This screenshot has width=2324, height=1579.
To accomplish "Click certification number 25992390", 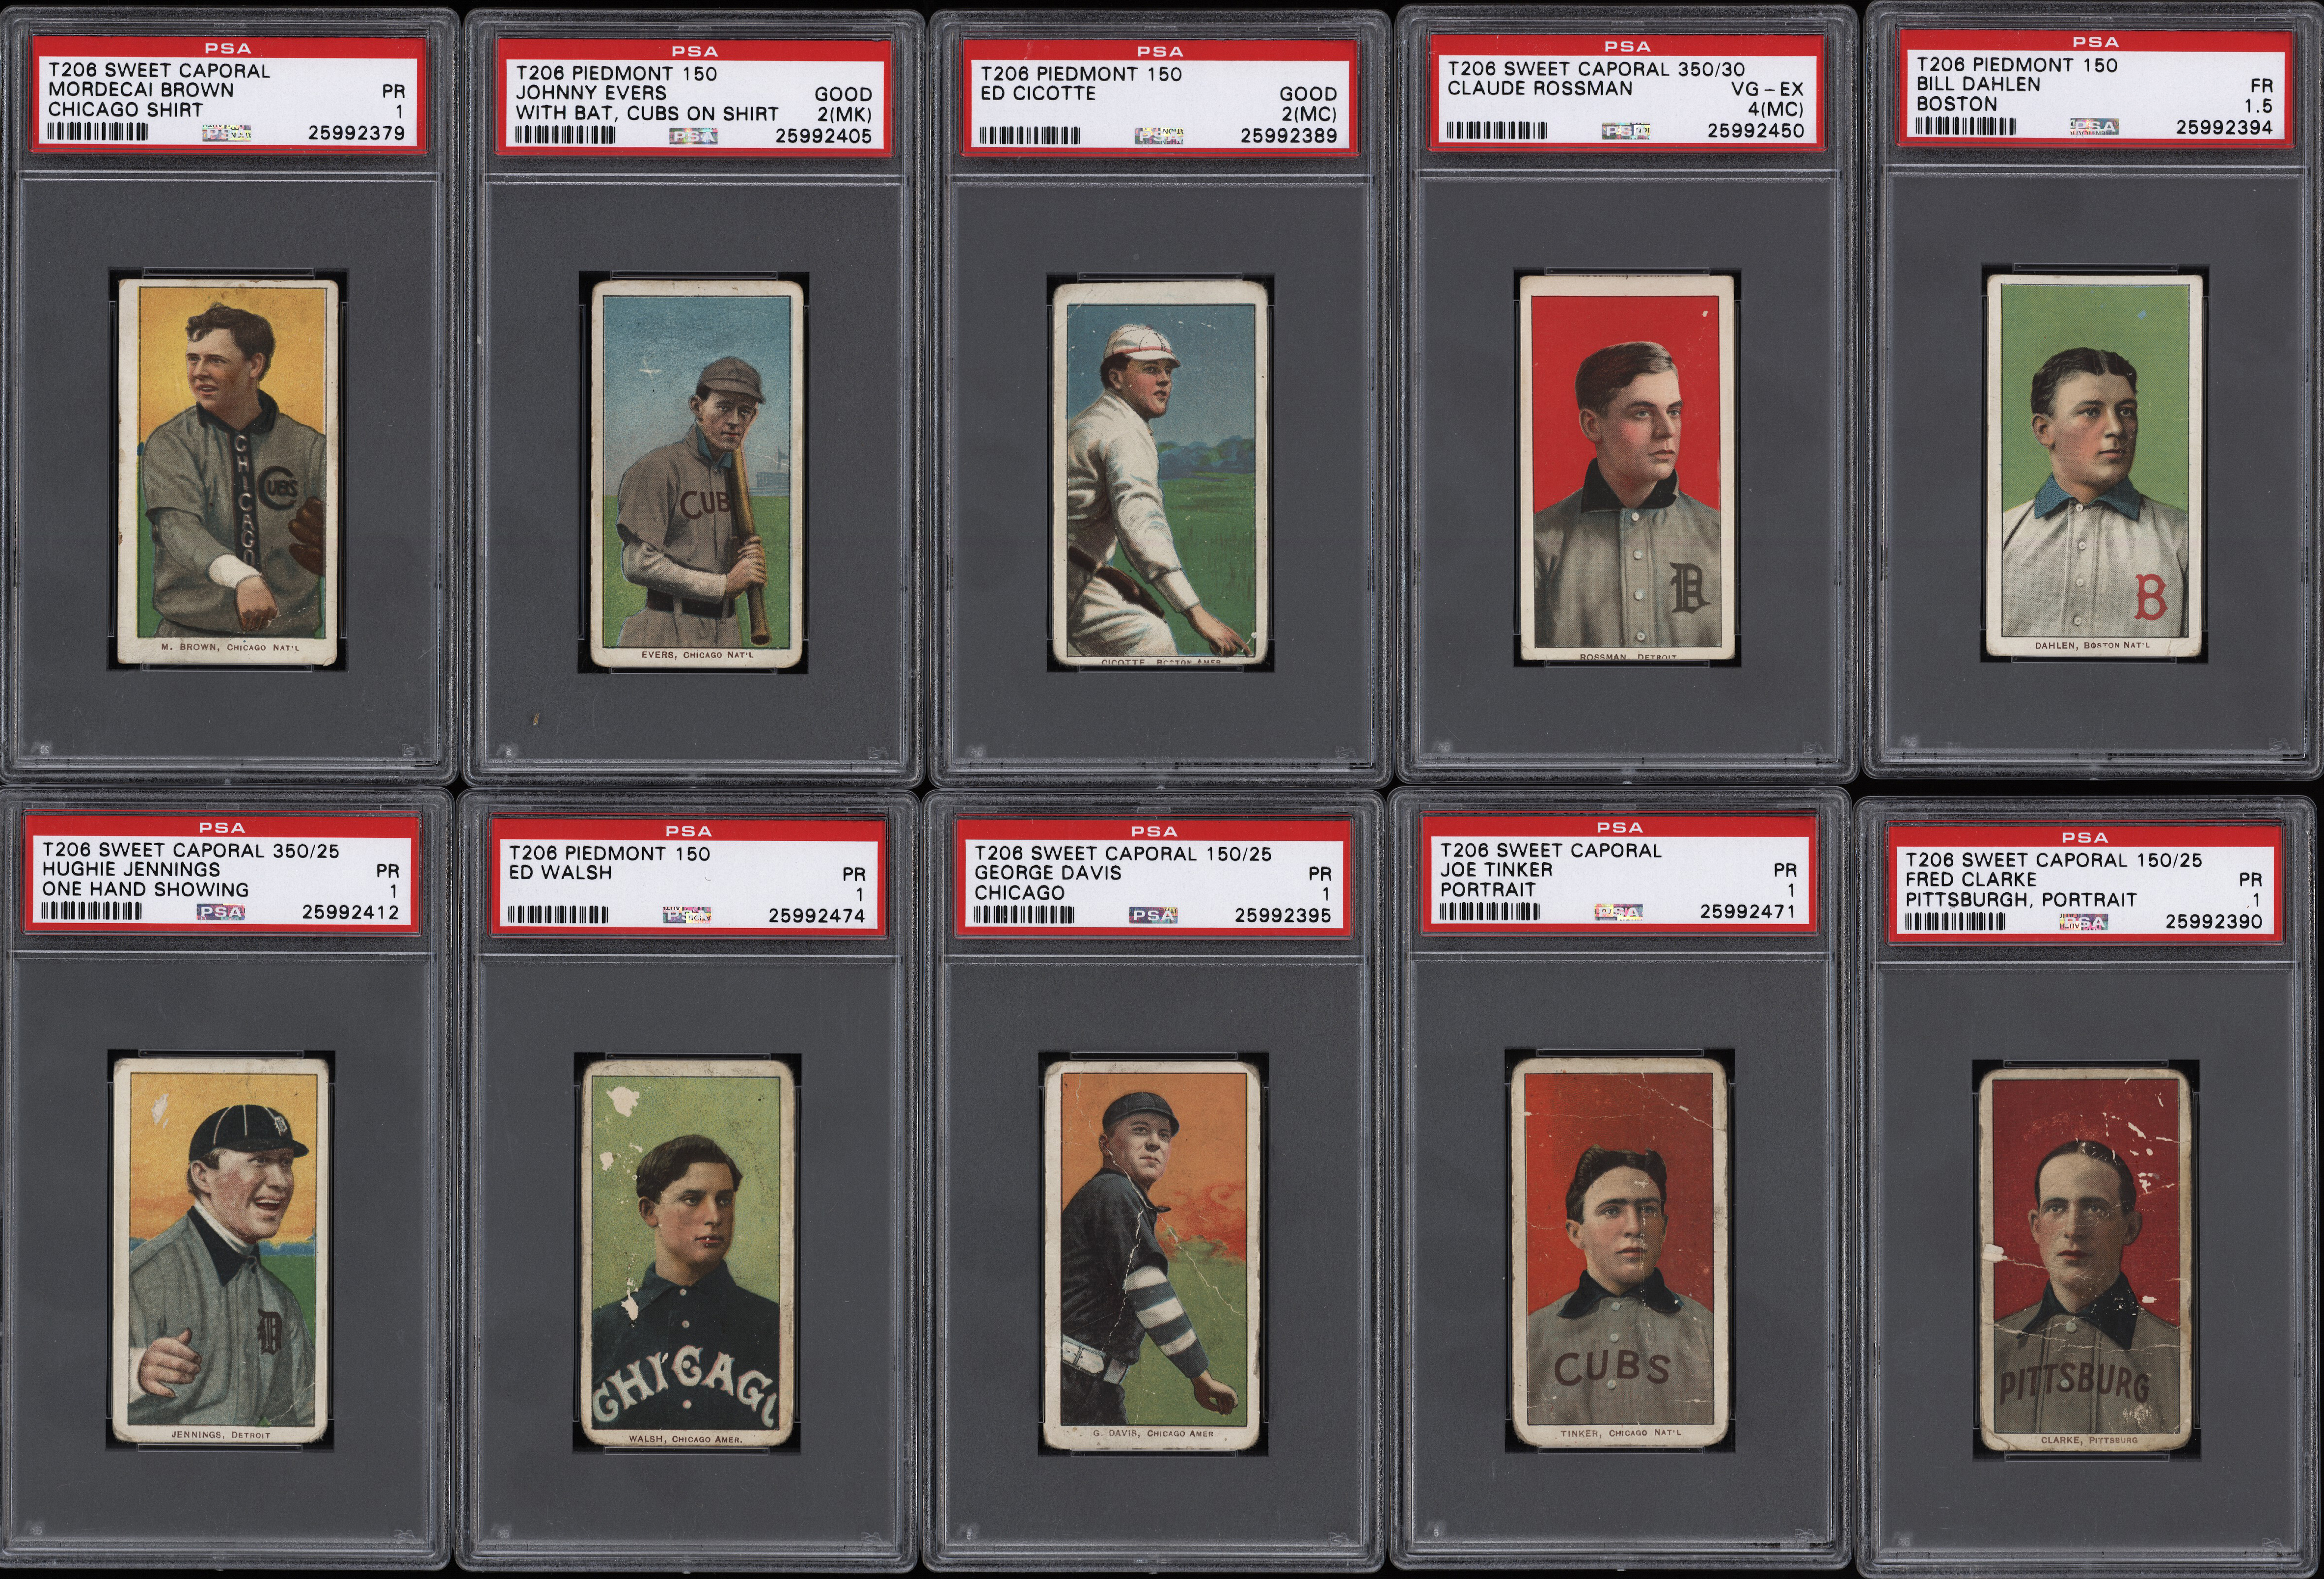I will 2213,922.
